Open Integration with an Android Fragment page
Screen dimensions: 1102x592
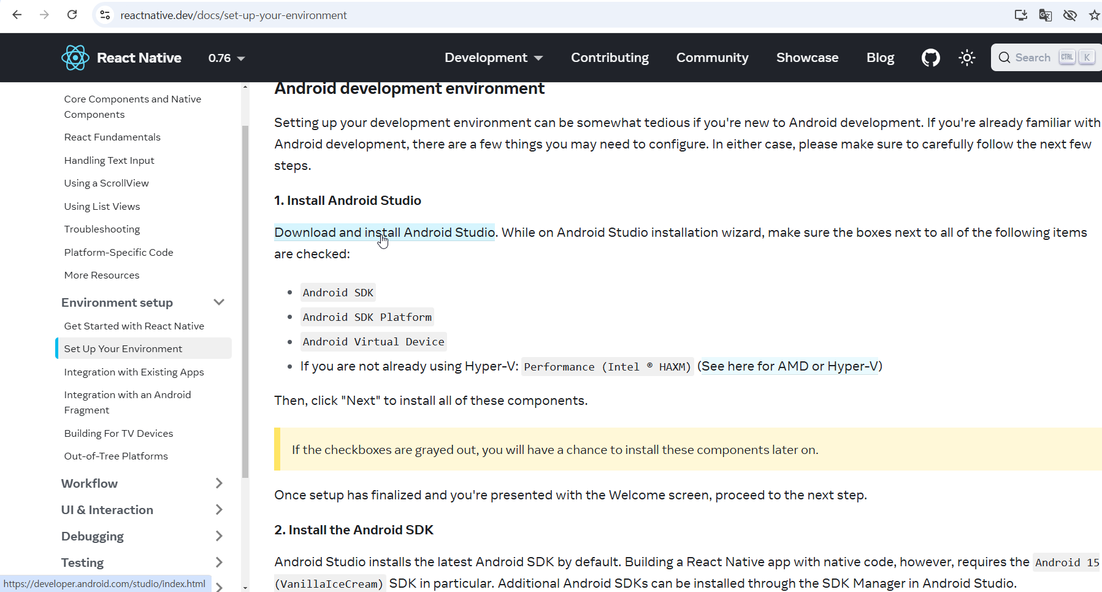(x=128, y=402)
